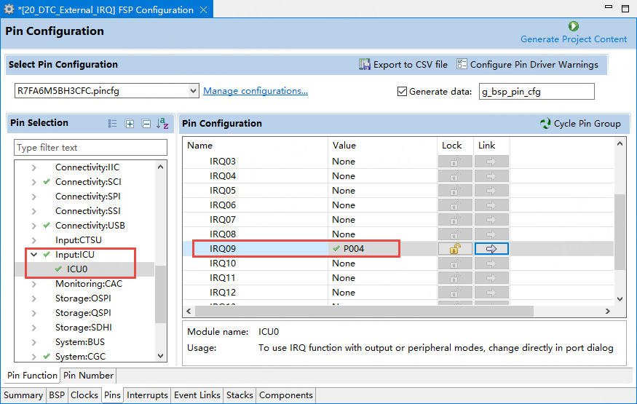Expand the Connectivity:USB tree node
This screenshot has width=637, height=404.
[33, 226]
